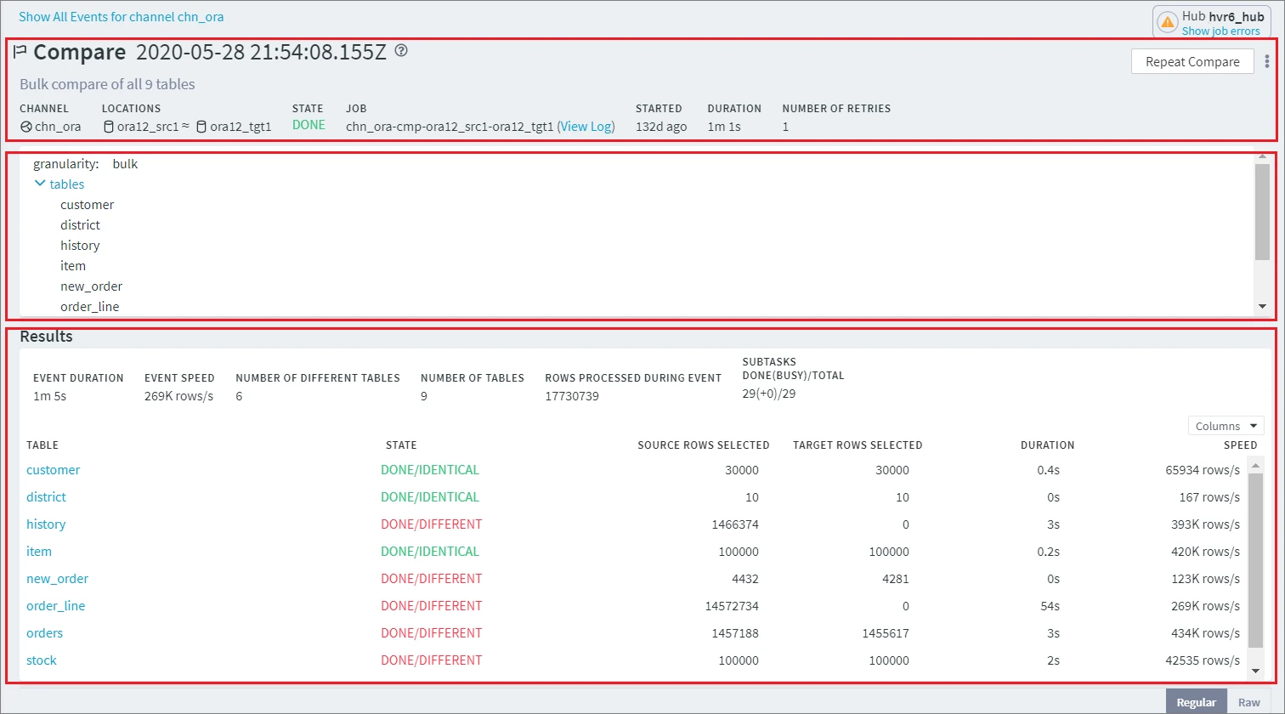Click the hub warning triangle icon
The height and width of the screenshot is (714, 1285).
click(1167, 22)
